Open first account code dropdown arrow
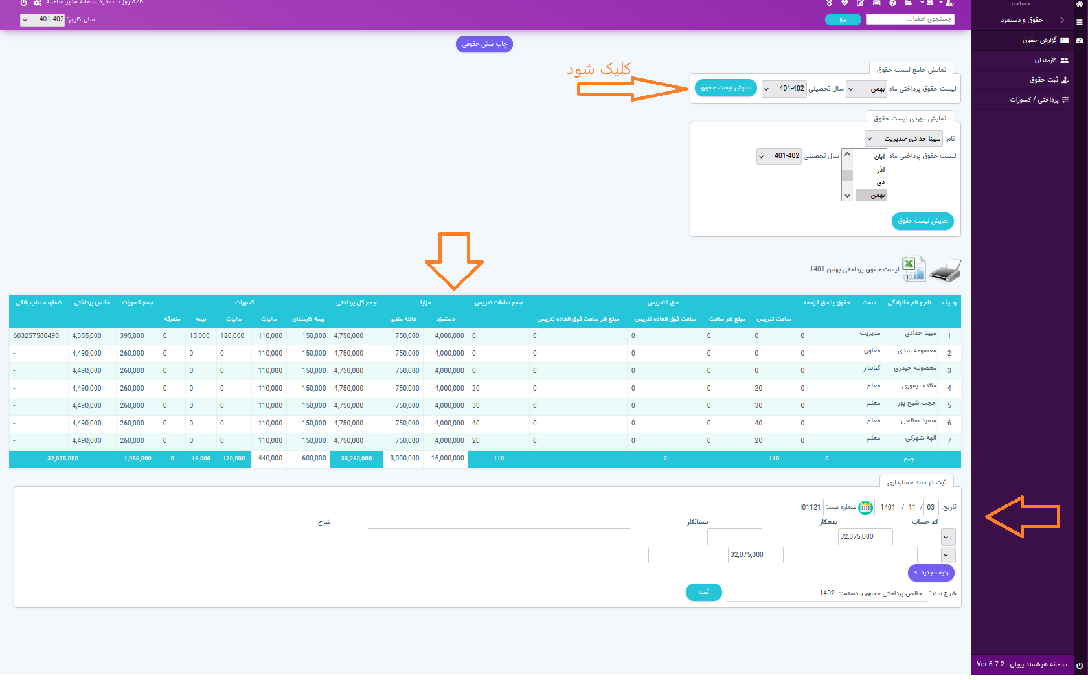The height and width of the screenshot is (680, 1088). (948, 537)
